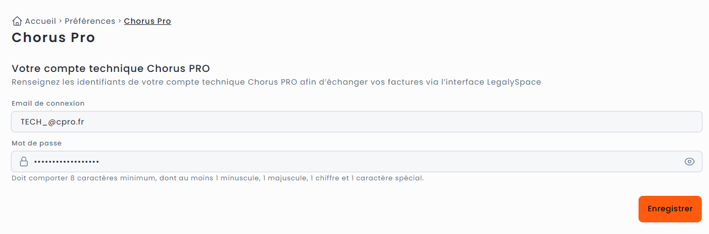
Task: Click the padlock icon in password field
Action: (24, 162)
